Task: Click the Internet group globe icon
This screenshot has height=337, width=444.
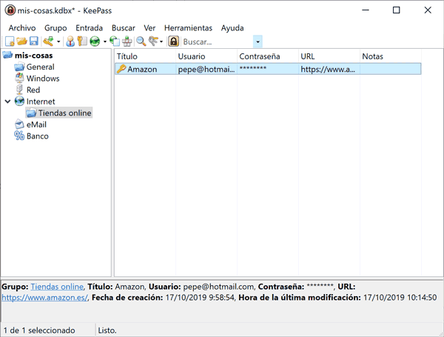Action: [x=19, y=101]
